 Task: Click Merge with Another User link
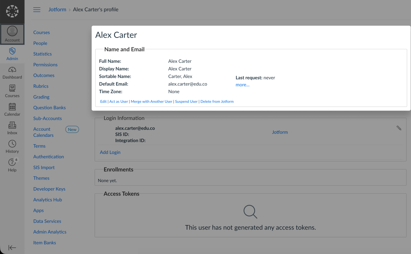pos(152,102)
